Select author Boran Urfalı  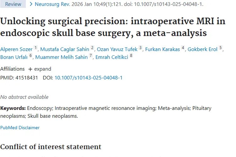[14, 57]
